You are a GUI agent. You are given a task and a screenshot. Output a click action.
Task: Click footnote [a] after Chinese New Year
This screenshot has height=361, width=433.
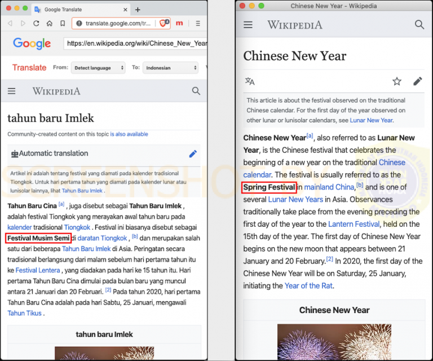pyautogui.click(x=310, y=135)
